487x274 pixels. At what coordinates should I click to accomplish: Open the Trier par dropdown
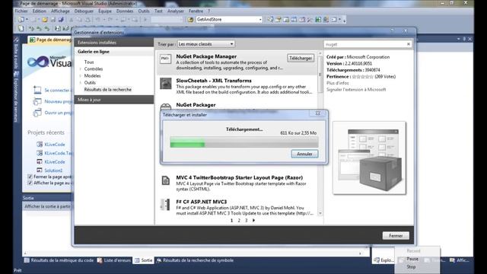(206, 44)
